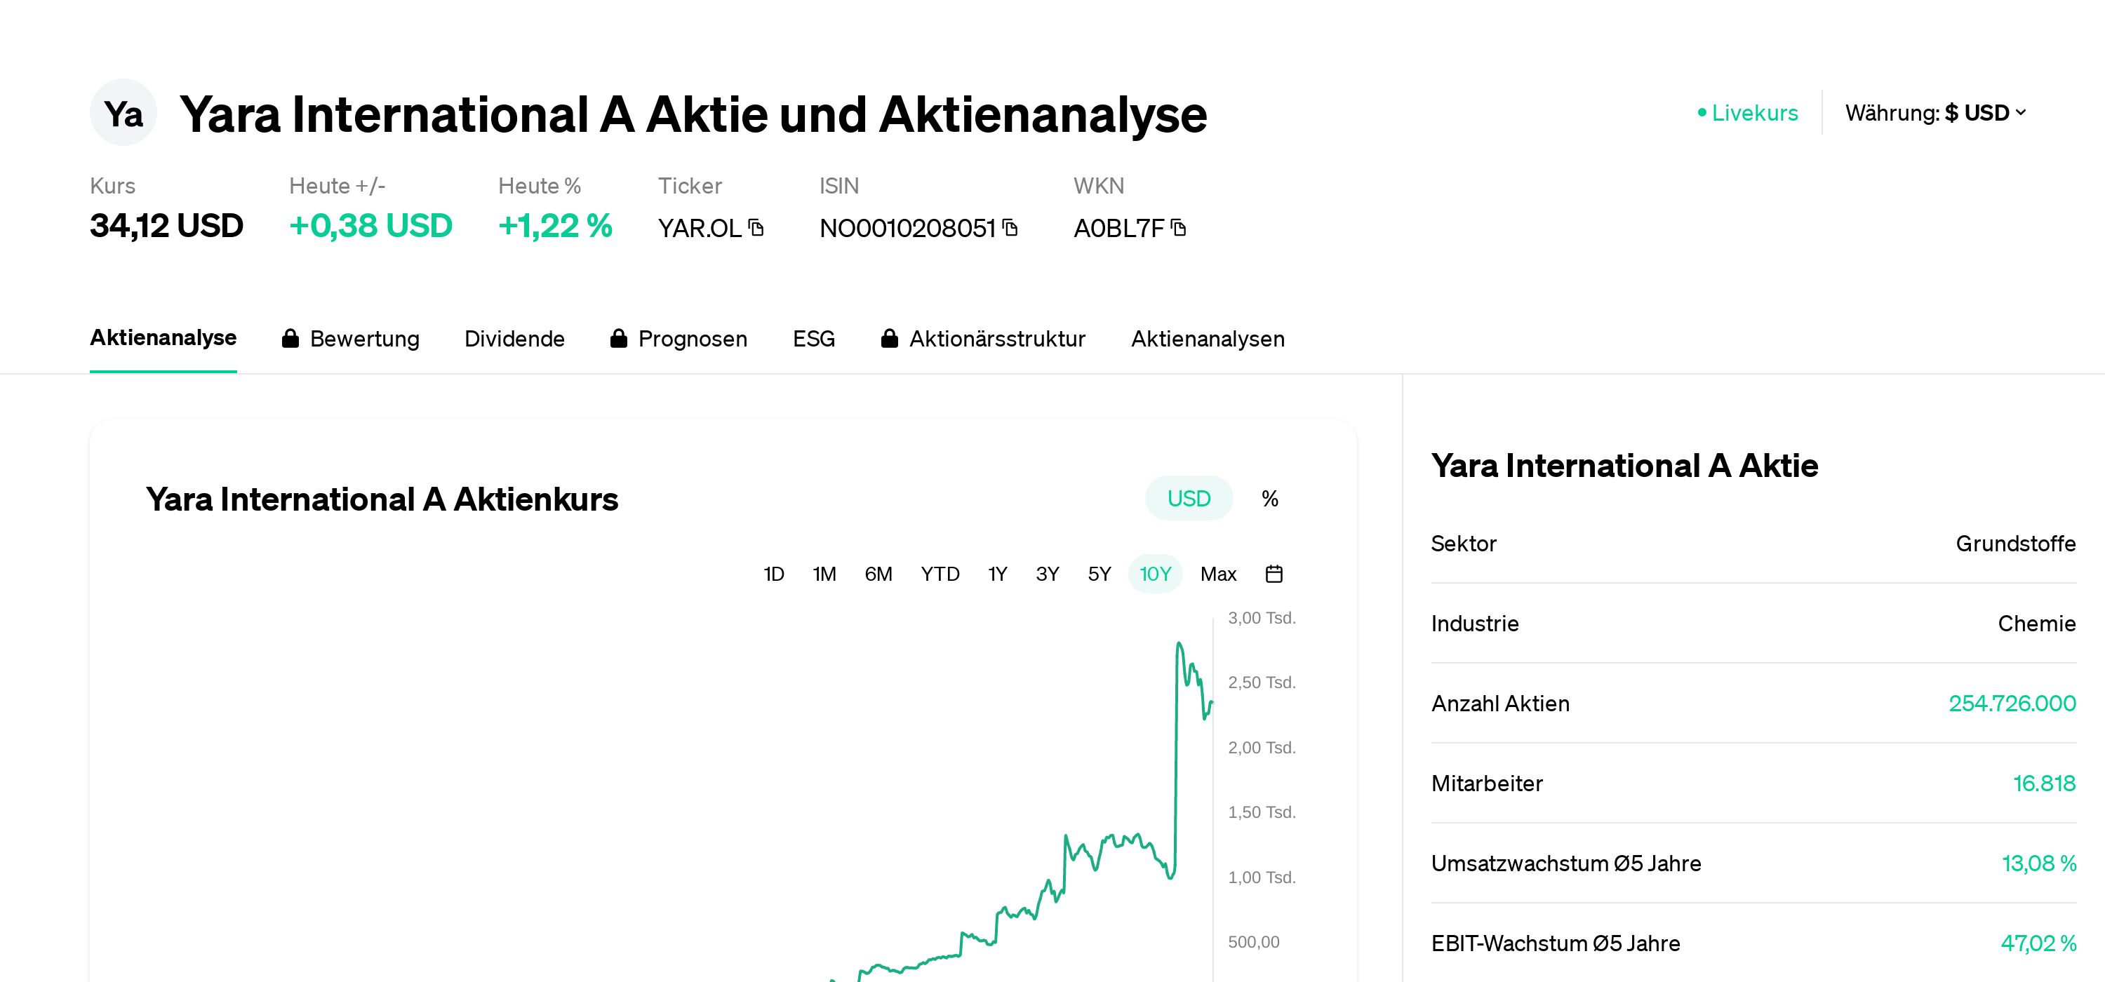Click the lock icon beside Prognosen
The height and width of the screenshot is (982, 2105).
(619, 338)
